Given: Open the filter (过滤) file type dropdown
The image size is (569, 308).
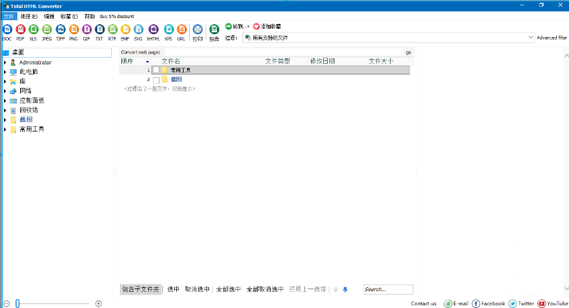Looking at the screenshot, I should (x=389, y=38).
